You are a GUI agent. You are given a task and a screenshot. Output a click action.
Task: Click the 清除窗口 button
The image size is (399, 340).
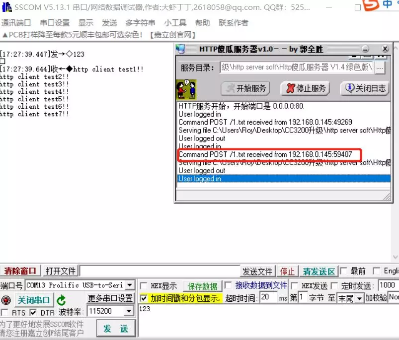(20, 271)
